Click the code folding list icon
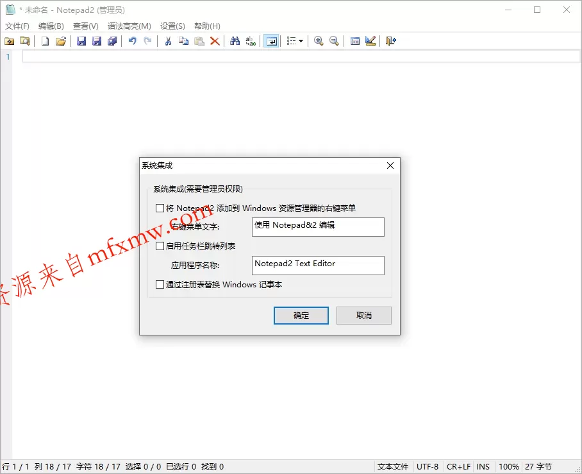Image resolution: width=582 pixels, height=474 pixels. 292,41
